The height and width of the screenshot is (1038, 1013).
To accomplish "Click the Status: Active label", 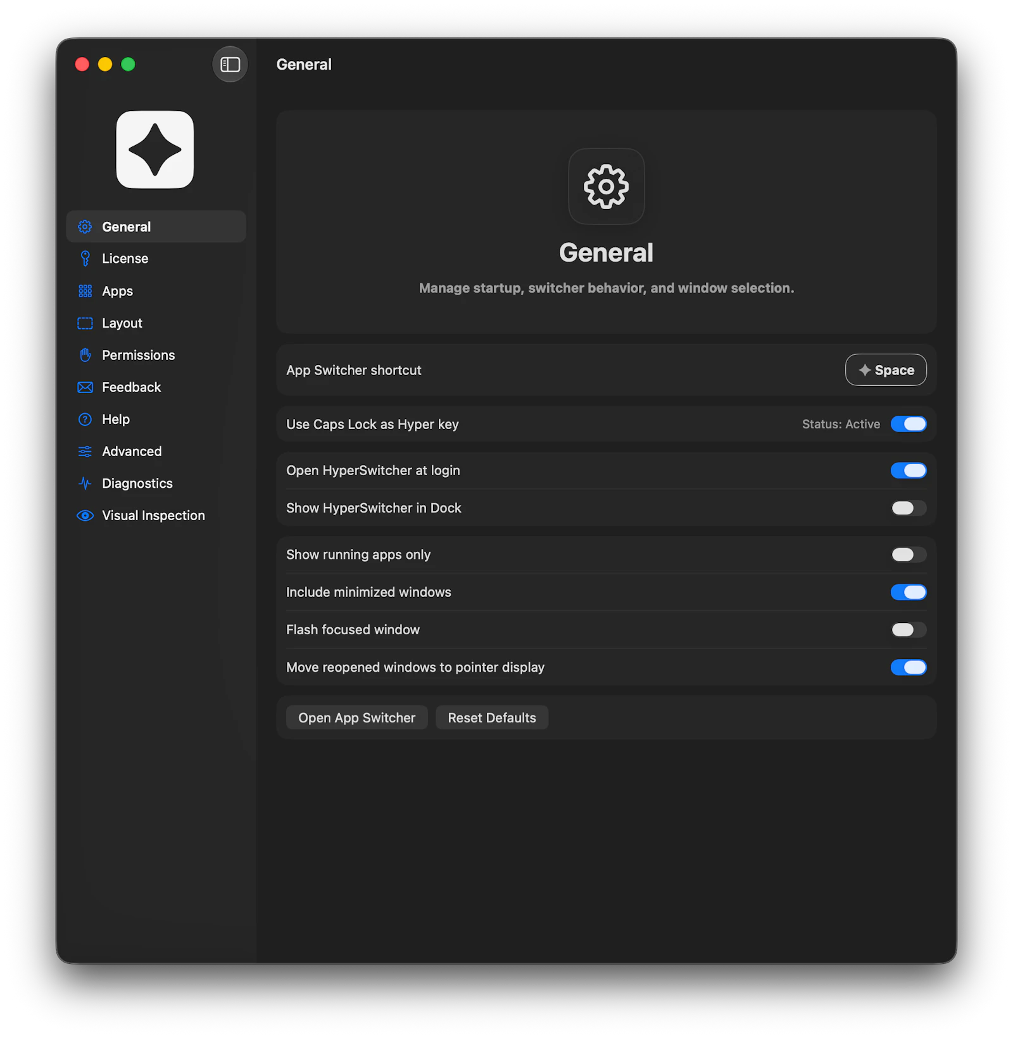I will point(841,424).
